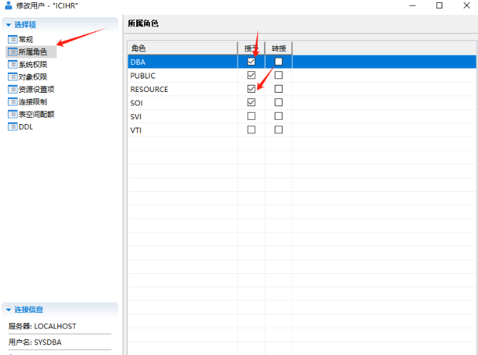The image size is (478, 355).
Task: Uncheck 授予 for the DBA role
Action: (251, 61)
